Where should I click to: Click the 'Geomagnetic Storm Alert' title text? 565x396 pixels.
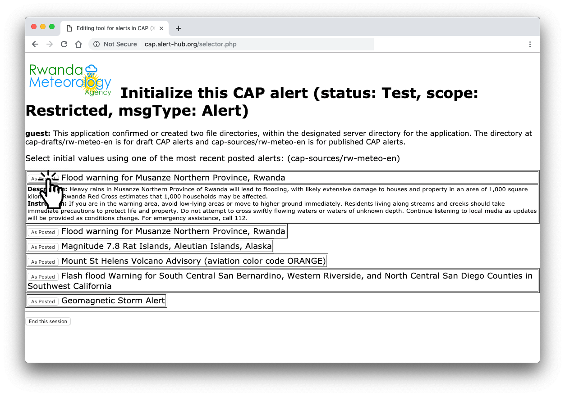[113, 300]
